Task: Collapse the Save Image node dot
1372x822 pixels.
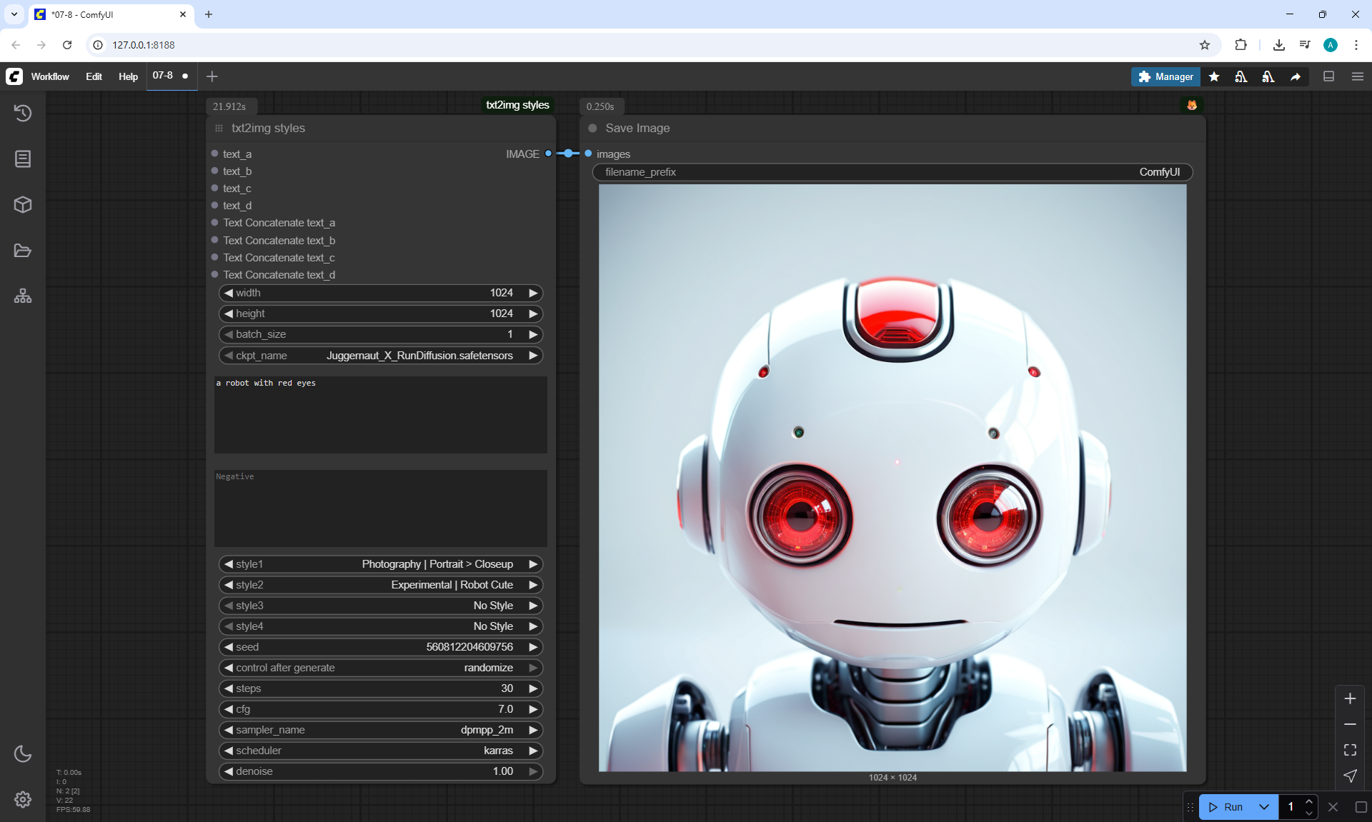Action: pos(592,129)
